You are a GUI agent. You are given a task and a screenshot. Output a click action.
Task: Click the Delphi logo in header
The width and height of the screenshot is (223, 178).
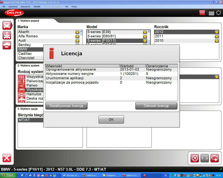click(14, 13)
